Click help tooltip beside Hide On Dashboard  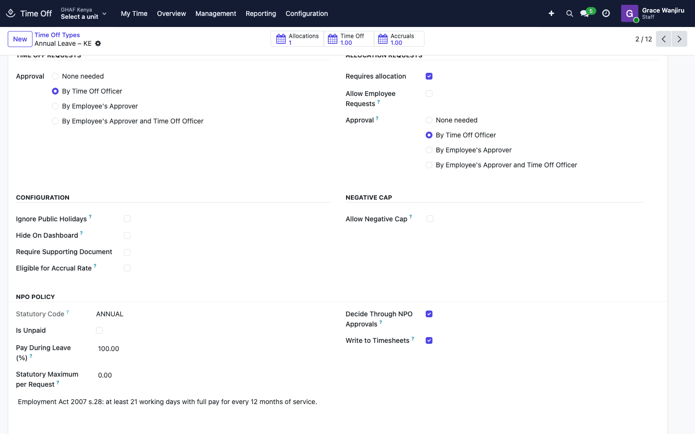(82, 233)
